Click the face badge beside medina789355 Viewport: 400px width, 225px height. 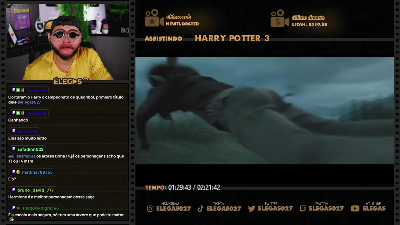tap(18, 172)
